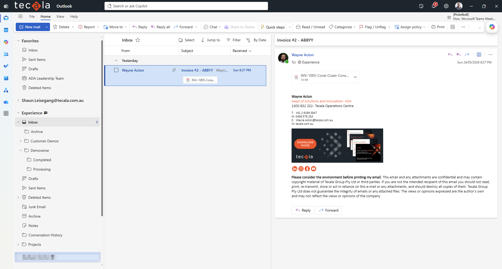Screen dimensions: 502x269
Task: Open more actions ellipsis in the message header
Action: 490,55
